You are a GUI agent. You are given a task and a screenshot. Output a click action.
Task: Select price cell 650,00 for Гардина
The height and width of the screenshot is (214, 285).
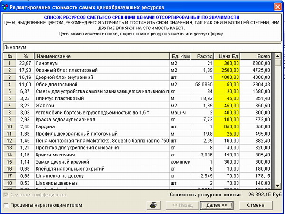[x=227, y=126]
